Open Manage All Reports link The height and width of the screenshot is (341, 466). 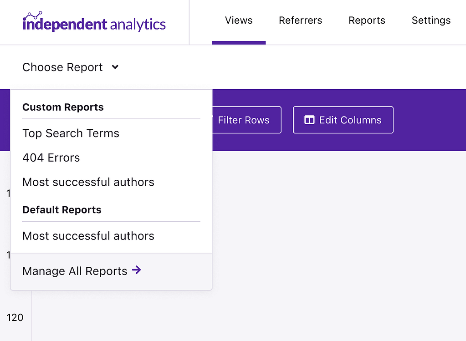click(82, 271)
